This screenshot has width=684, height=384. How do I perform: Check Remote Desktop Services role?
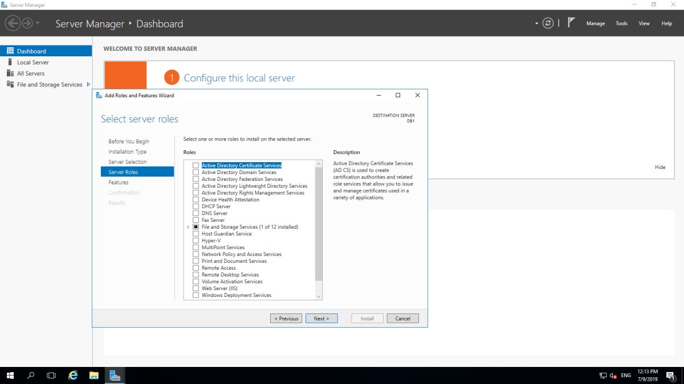(x=196, y=275)
